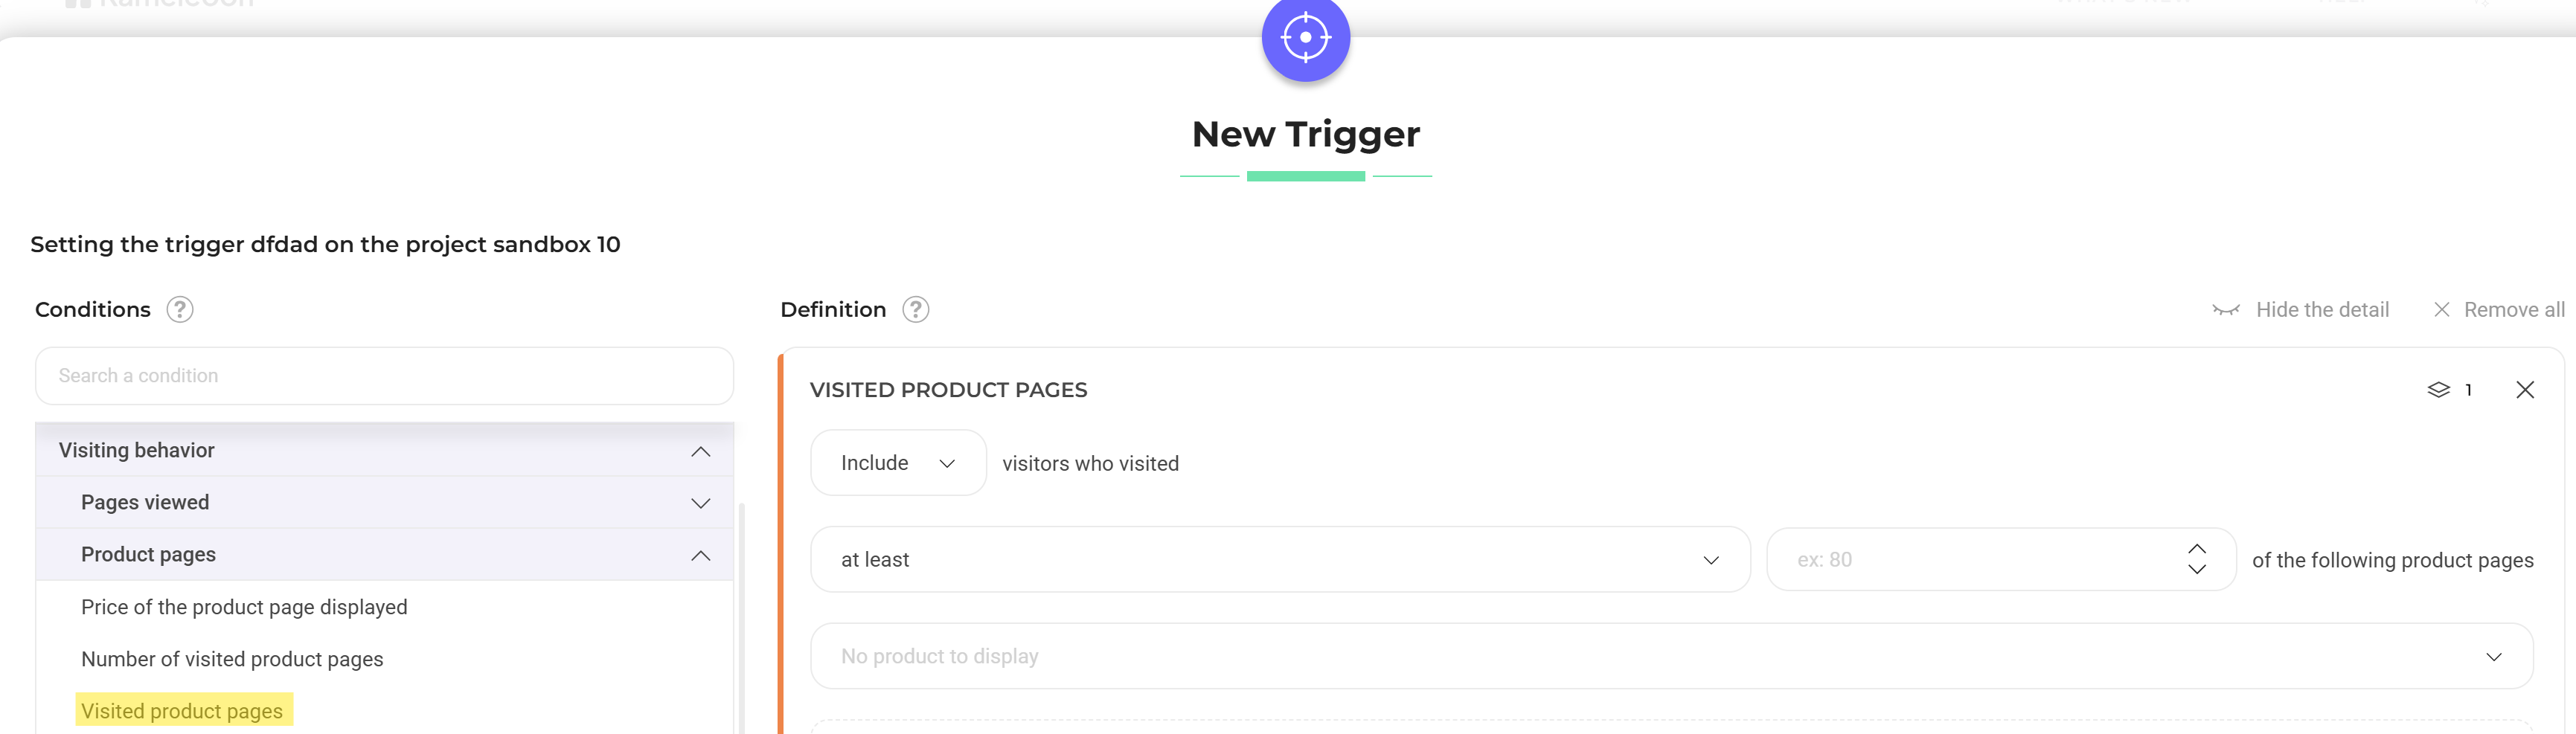
Task: Click the Conditions help question mark icon
Action: click(x=180, y=310)
